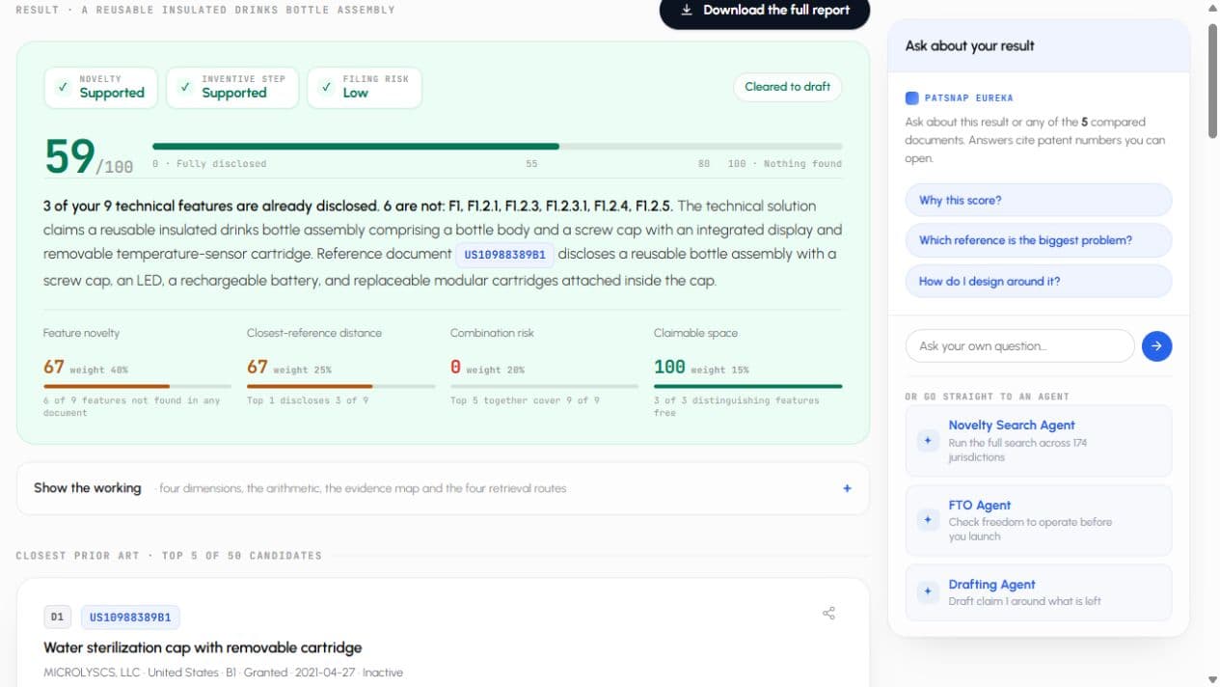Click the Filing Risk checkmark icon

point(326,87)
